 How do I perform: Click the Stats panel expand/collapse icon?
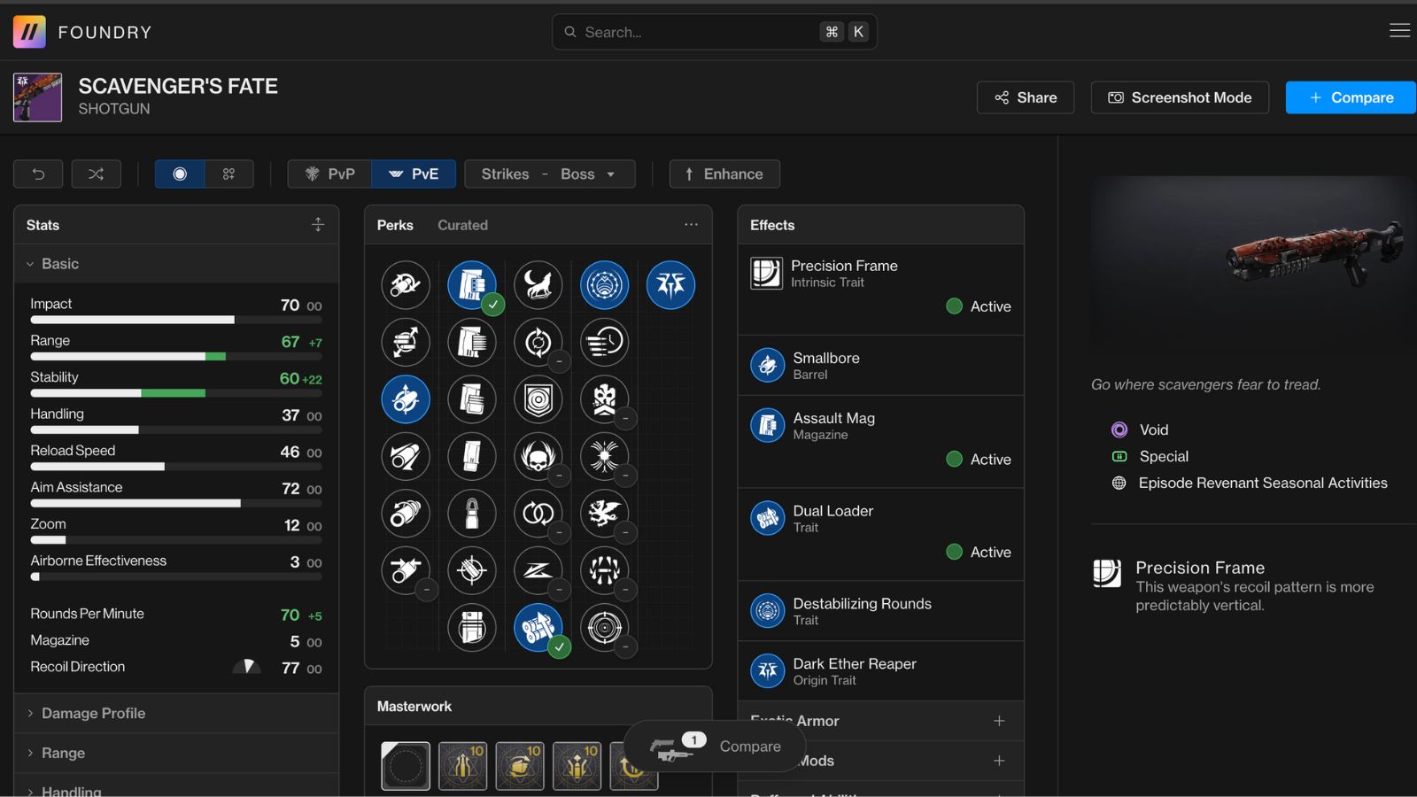tap(318, 225)
